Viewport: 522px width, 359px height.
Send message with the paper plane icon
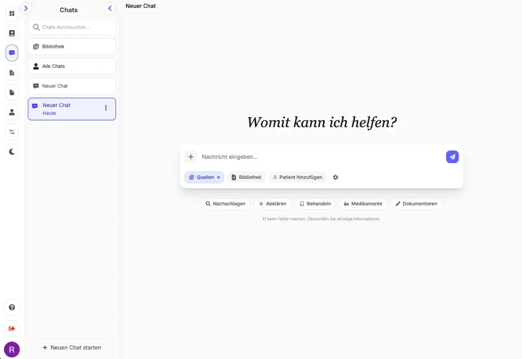(452, 157)
